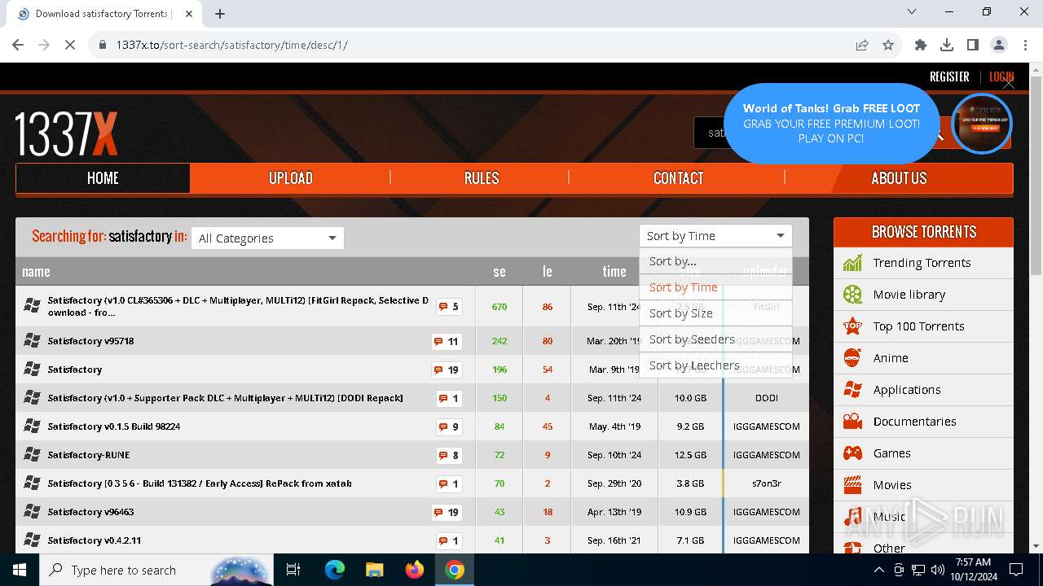
Task: Open the notifications center in the taskbar
Action: [1016, 570]
